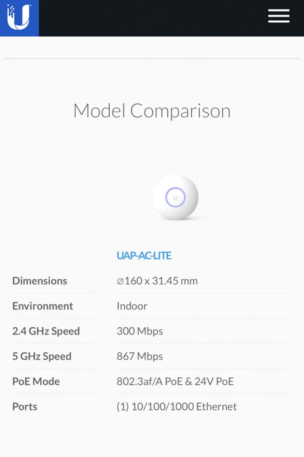Click the Indoor environment value
The width and height of the screenshot is (304, 457).
(132, 306)
